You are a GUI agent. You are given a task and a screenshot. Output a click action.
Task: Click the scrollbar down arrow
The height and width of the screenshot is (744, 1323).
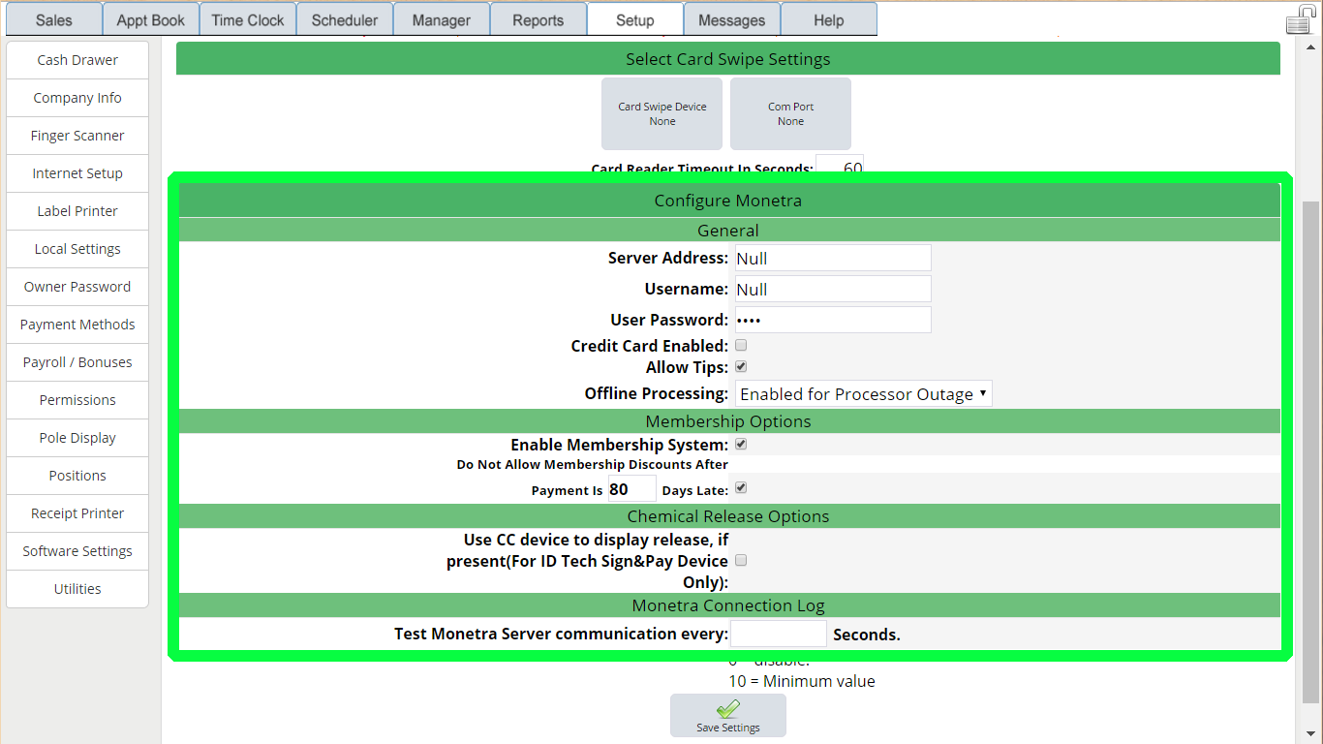1311,733
